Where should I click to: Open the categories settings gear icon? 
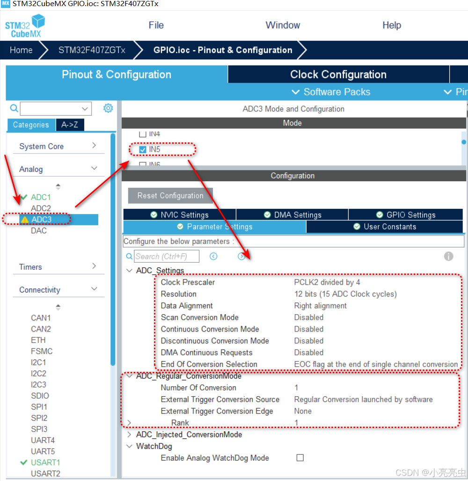point(108,108)
